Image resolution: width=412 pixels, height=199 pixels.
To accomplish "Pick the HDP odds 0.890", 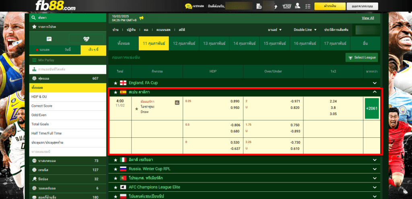I will tap(235, 102).
